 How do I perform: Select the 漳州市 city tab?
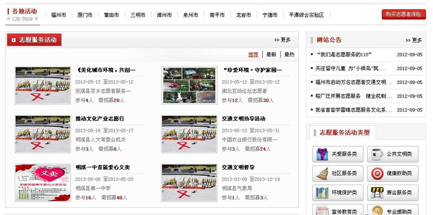165,15
